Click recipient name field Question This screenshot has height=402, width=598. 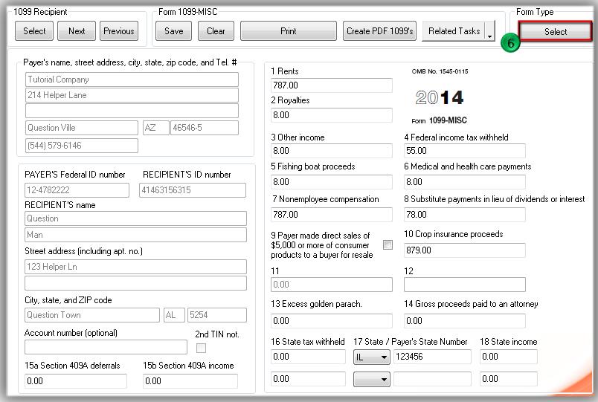click(136, 218)
